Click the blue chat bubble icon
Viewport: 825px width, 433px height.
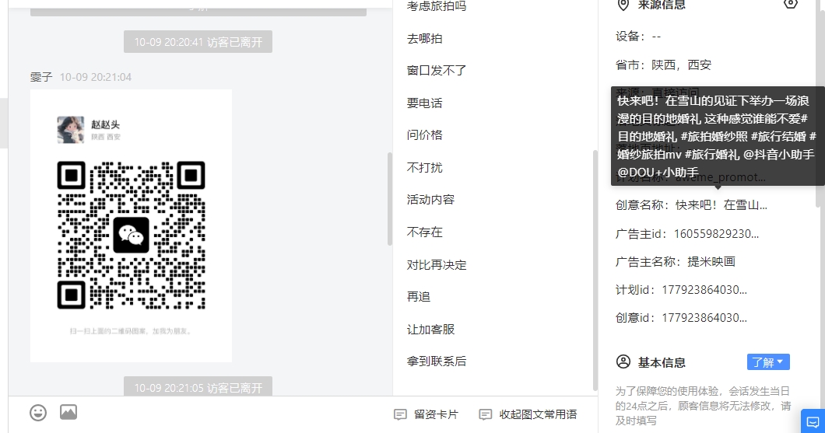[813, 421]
